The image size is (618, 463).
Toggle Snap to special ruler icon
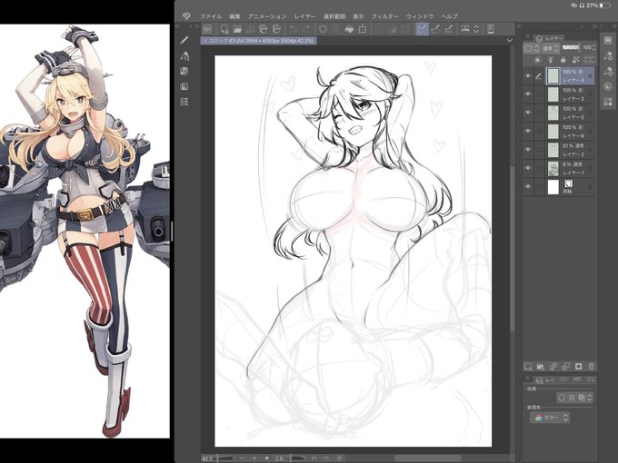tap(435, 29)
